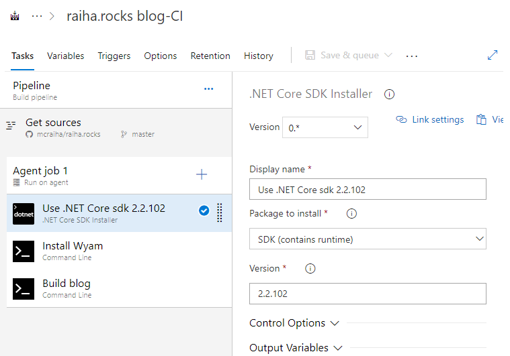510x356 pixels.
Task: Open the task Version 0.* dropdown
Action: click(x=325, y=127)
